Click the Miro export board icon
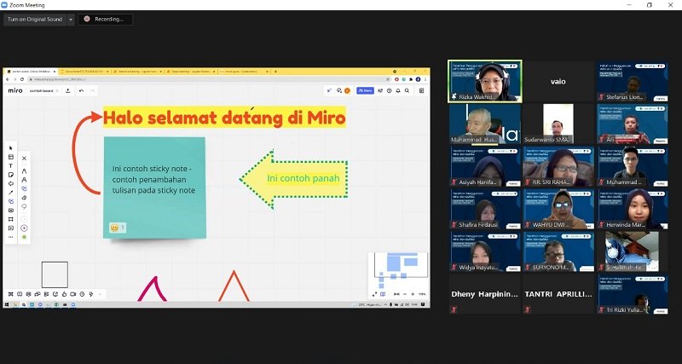 (x=68, y=90)
